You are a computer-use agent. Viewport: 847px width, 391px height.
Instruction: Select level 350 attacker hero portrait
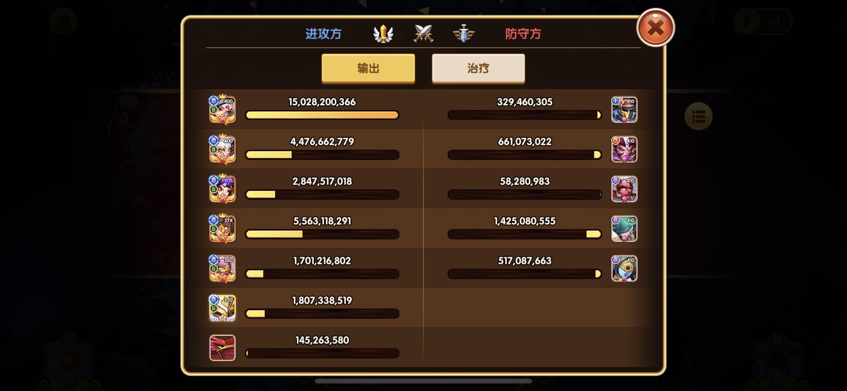point(222,308)
